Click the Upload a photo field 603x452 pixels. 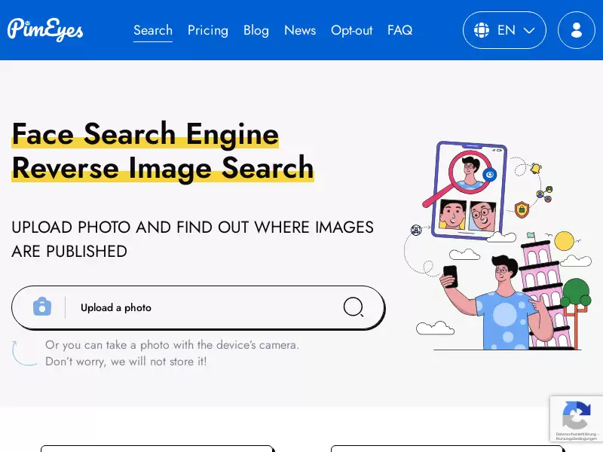198,307
